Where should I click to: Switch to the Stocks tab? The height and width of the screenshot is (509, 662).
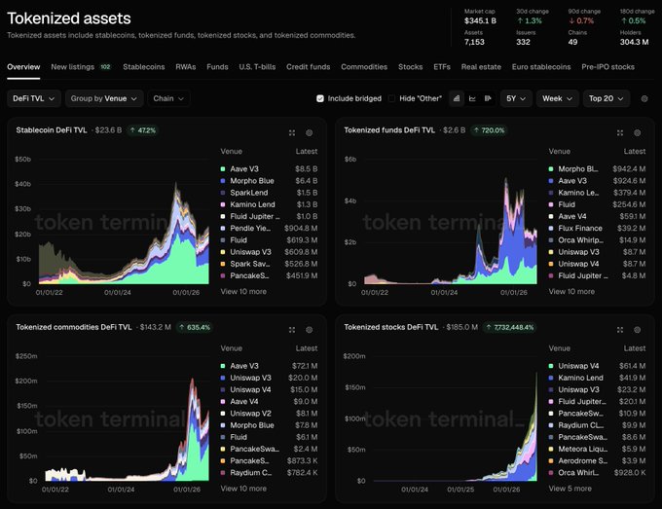tap(411, 67)
